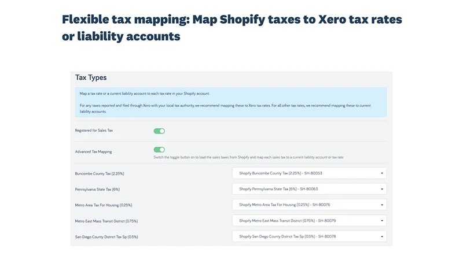Click 'San Diego County District Tax Sp (0.5%)' label
463x260 pixels.
tap(106, 237)
